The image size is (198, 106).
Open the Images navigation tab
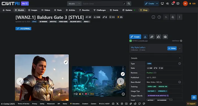tap(33, 10)
